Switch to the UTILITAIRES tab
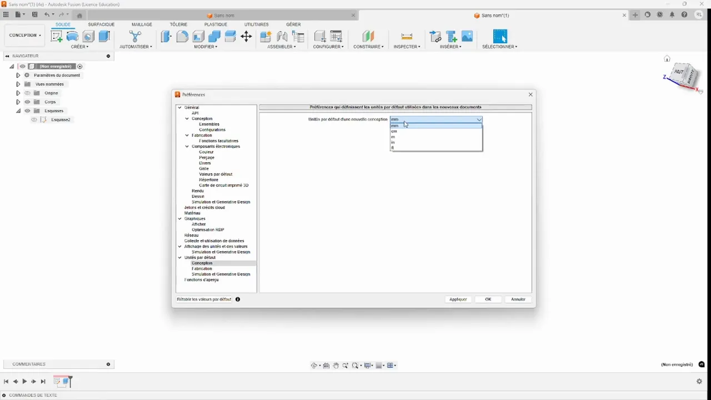The height and width of the screenshot is (400, 711). (x=256, y=24)
